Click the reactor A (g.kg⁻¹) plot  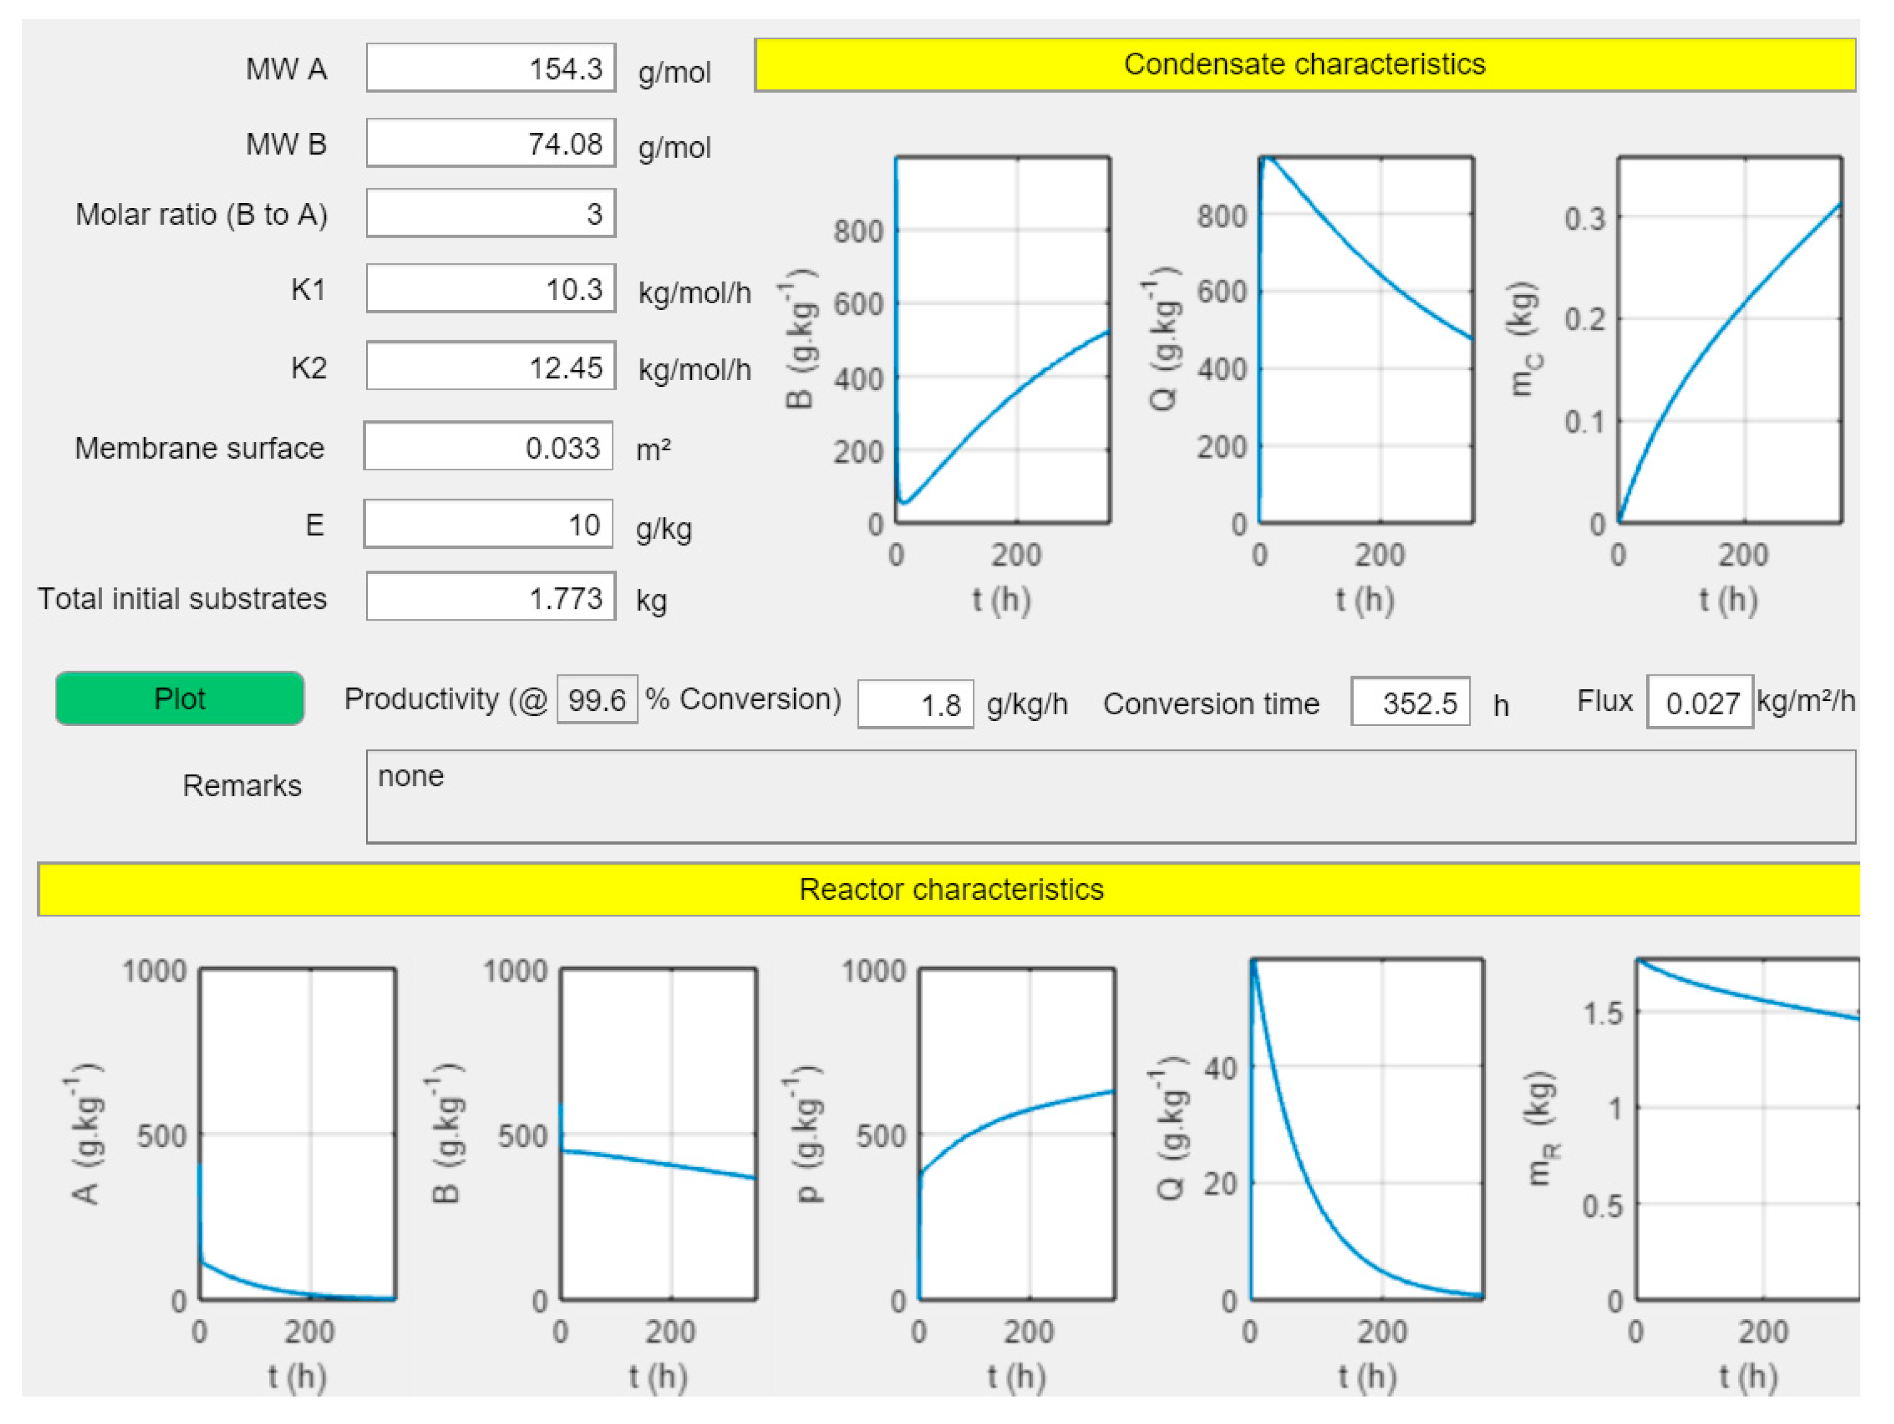click(297, 1133)
